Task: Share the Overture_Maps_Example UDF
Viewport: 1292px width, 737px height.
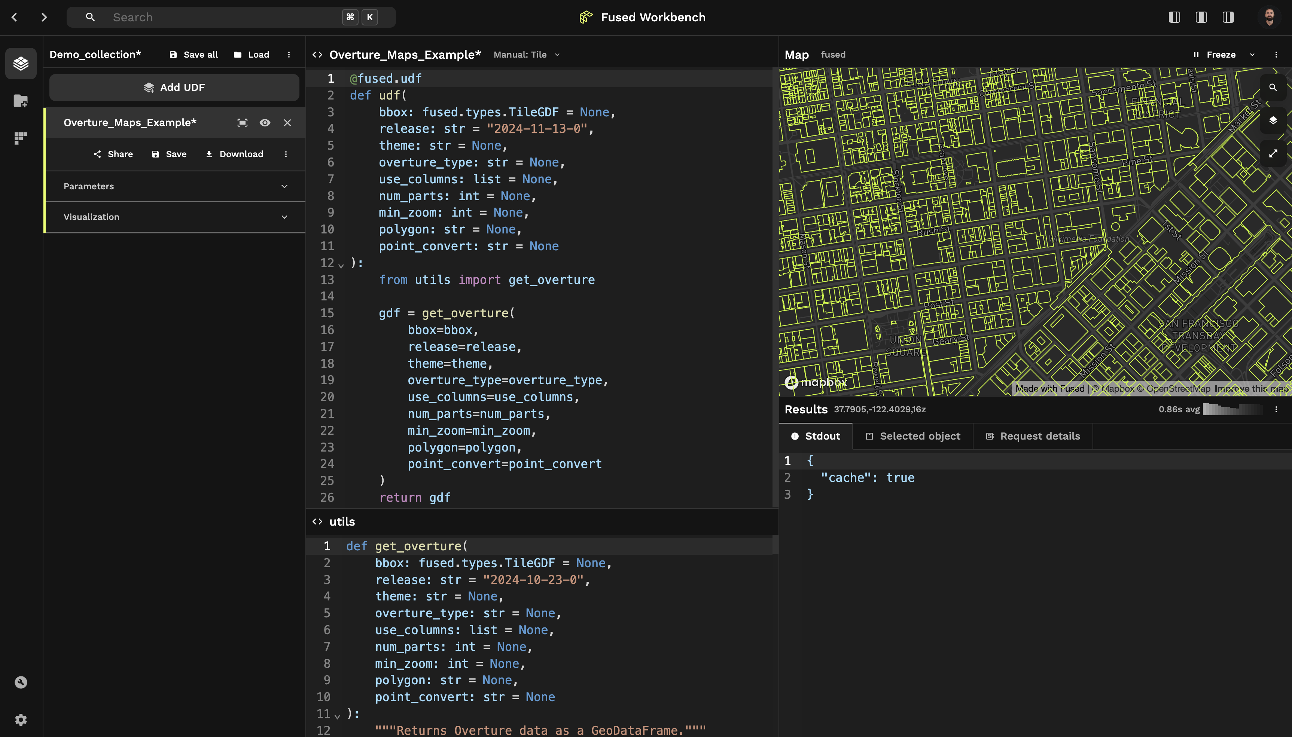Action: pos(113,154)
